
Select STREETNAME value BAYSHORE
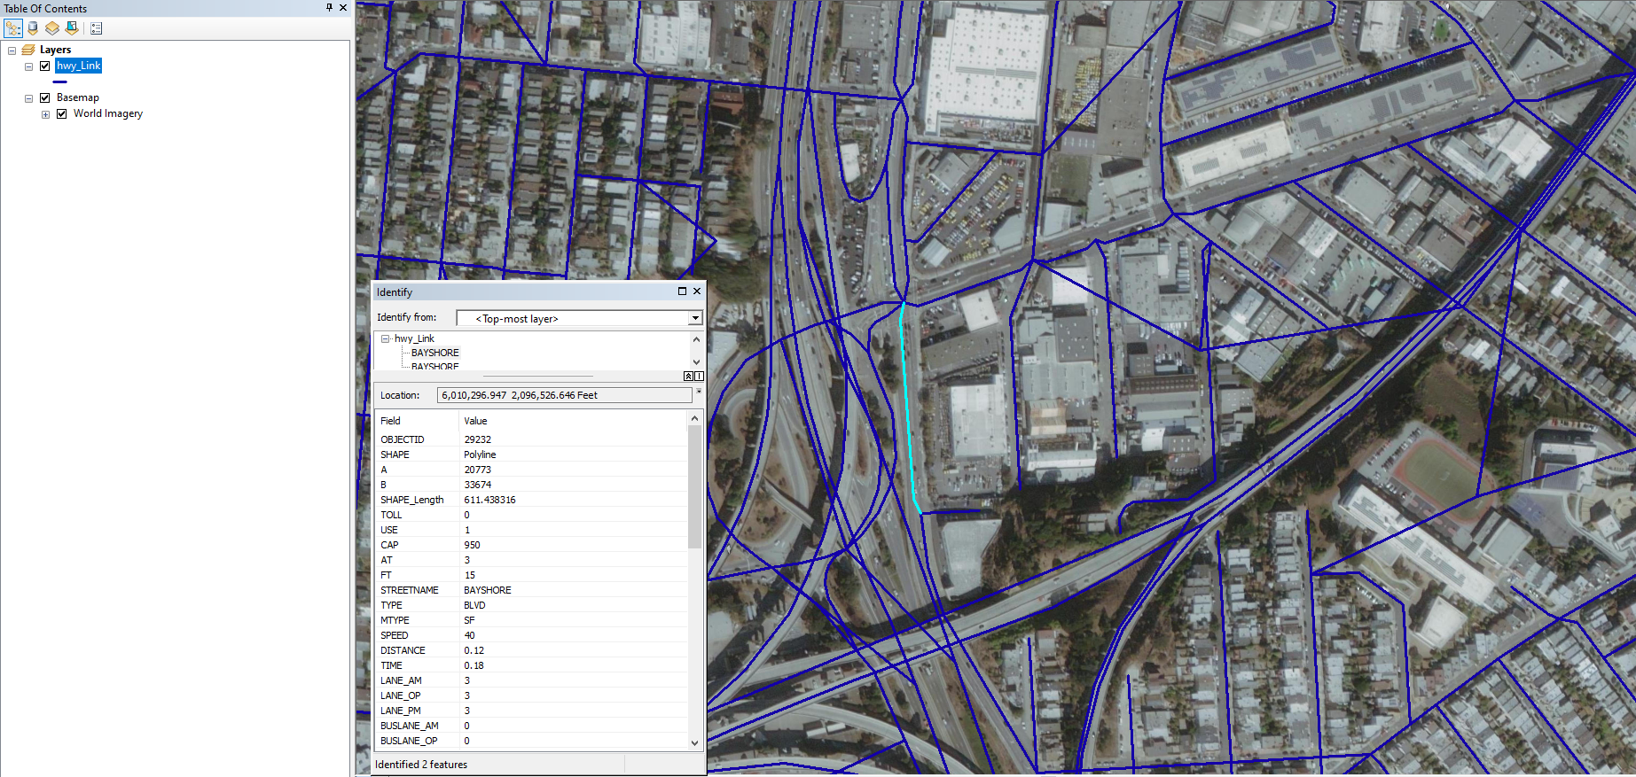pos(488,590)
